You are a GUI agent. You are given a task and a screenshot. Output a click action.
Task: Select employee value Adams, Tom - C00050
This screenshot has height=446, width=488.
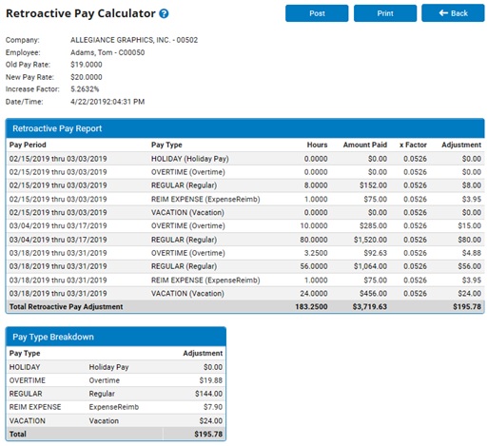coord(107,52)
